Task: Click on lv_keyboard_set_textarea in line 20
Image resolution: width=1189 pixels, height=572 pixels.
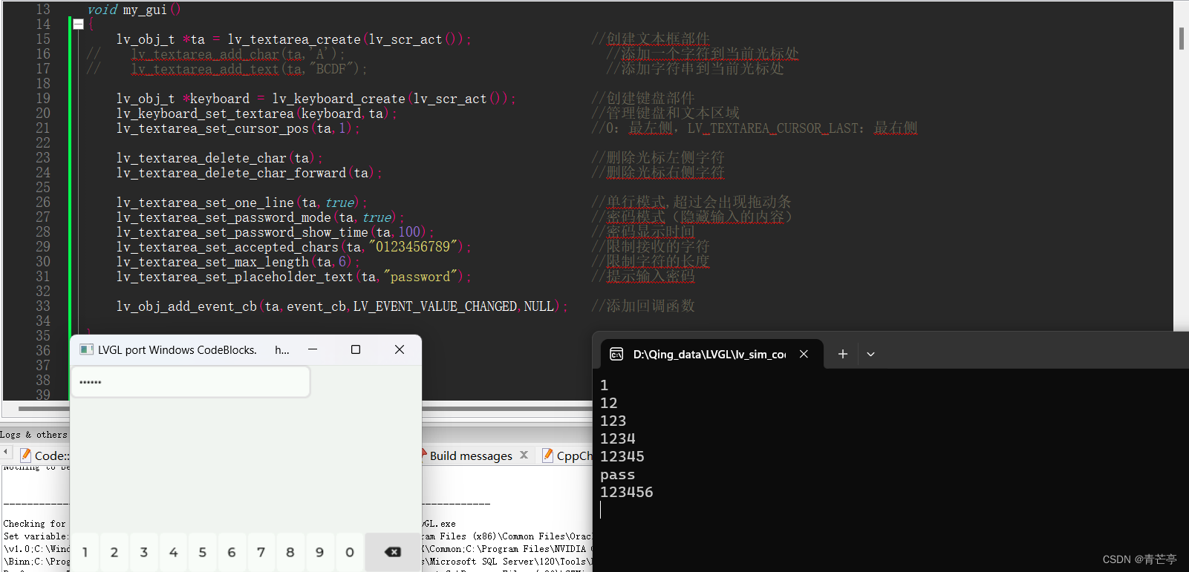Action: tap(205, 114)
